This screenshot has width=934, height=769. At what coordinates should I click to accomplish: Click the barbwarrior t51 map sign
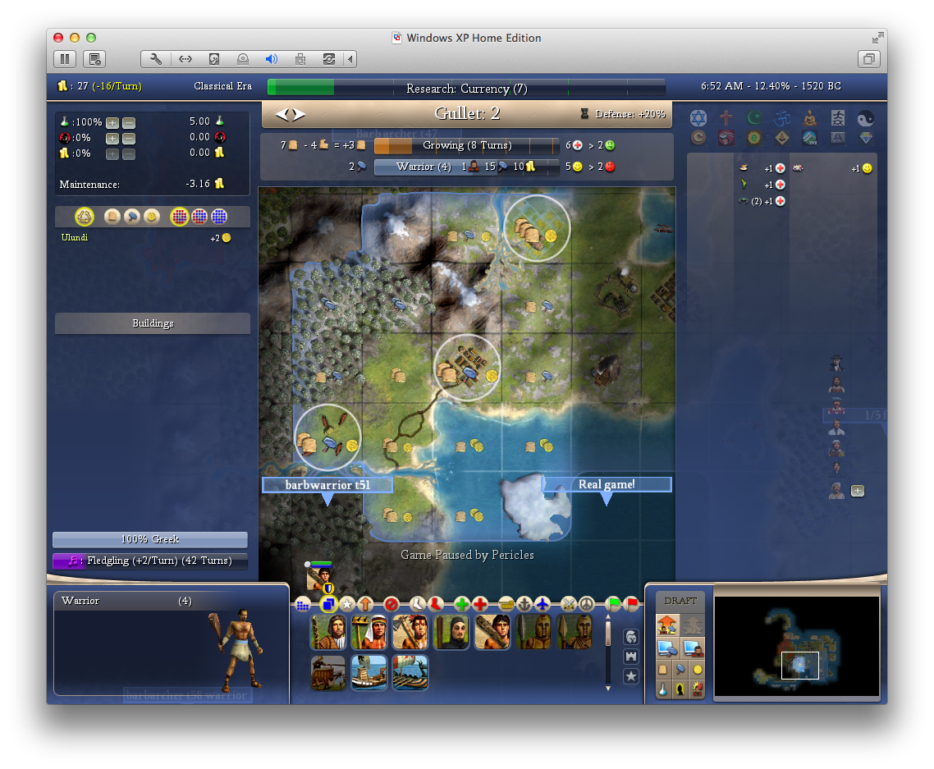(327, 485)
